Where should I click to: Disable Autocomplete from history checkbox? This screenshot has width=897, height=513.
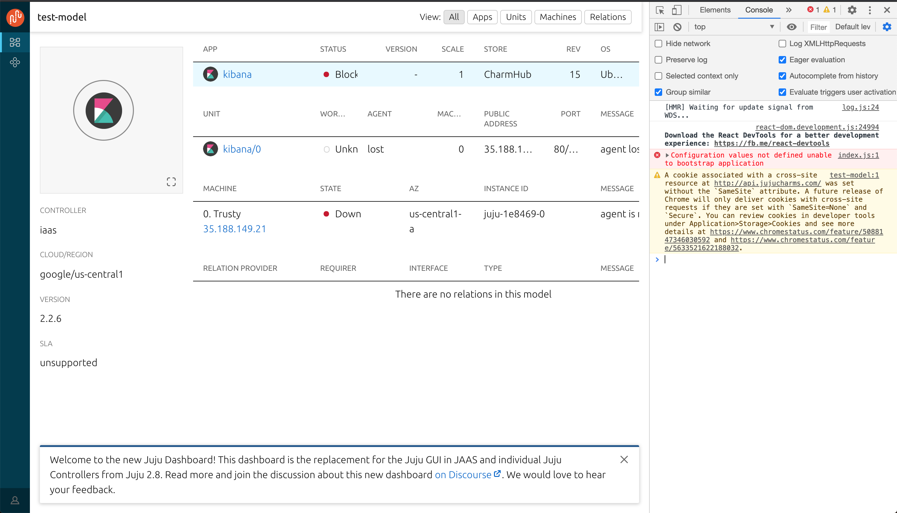pyautogui.click(x=782, y=76)
